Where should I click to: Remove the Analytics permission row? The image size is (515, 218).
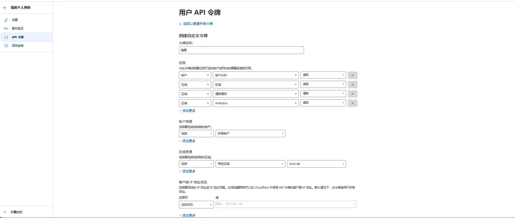click(352, 103)
